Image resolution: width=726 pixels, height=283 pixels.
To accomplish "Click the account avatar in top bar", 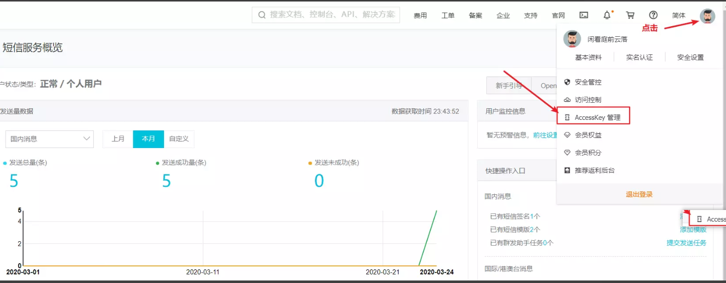I will click(x=707, y=16).
